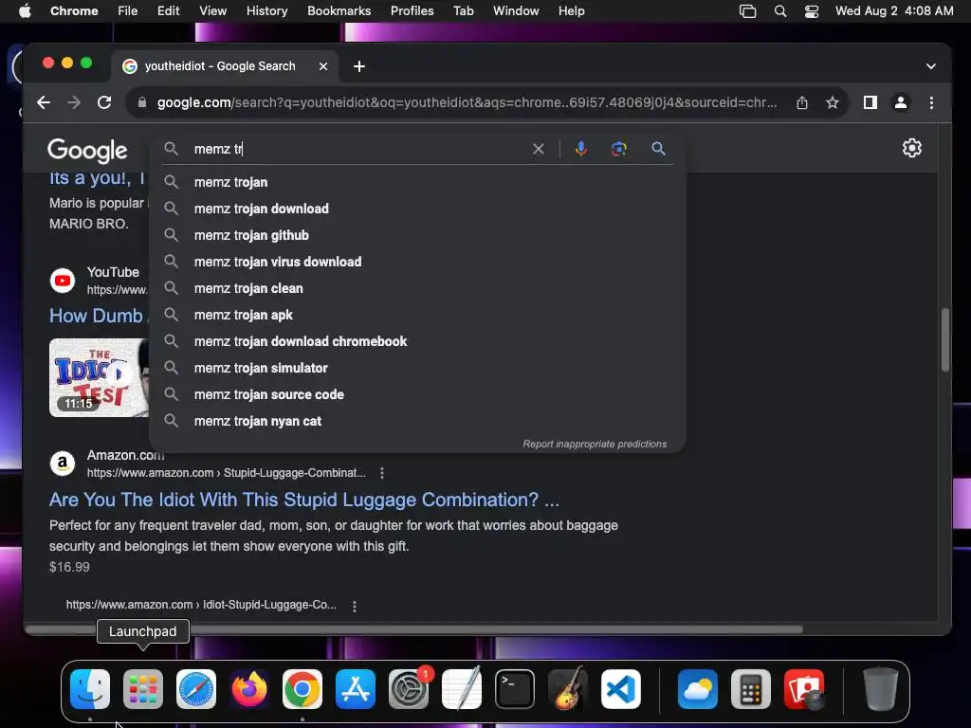Open Weather app from the Dock
971x728 pixels.
coord(698,689)
